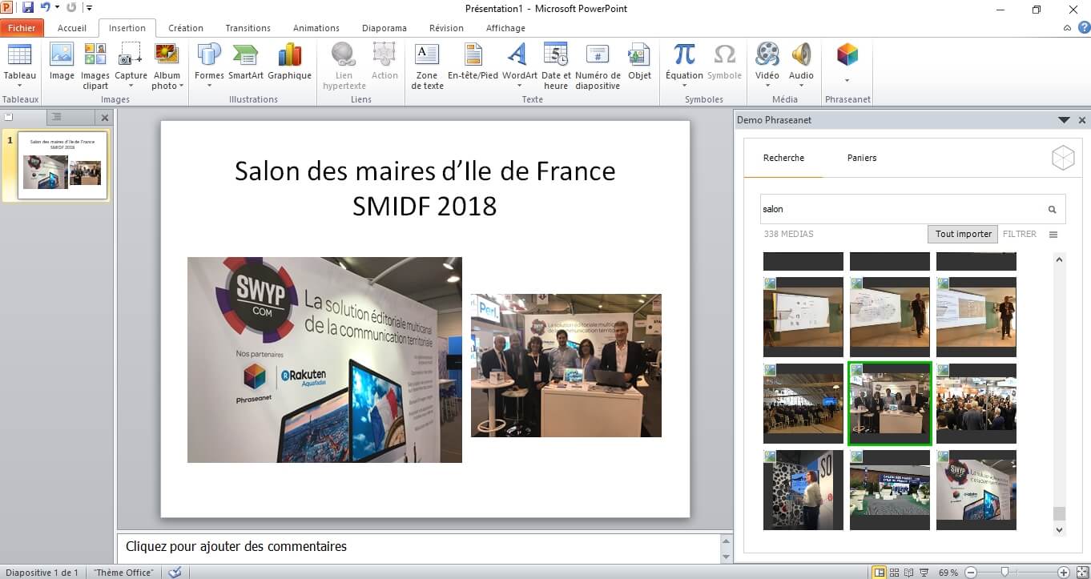Viewport: 1091px width, 579px height.
Task: Insert Numéro de diapositive
Action: (x=598, y=55)
